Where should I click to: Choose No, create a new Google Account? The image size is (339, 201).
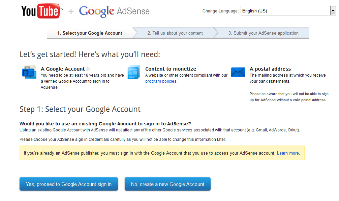coord(167,184)
